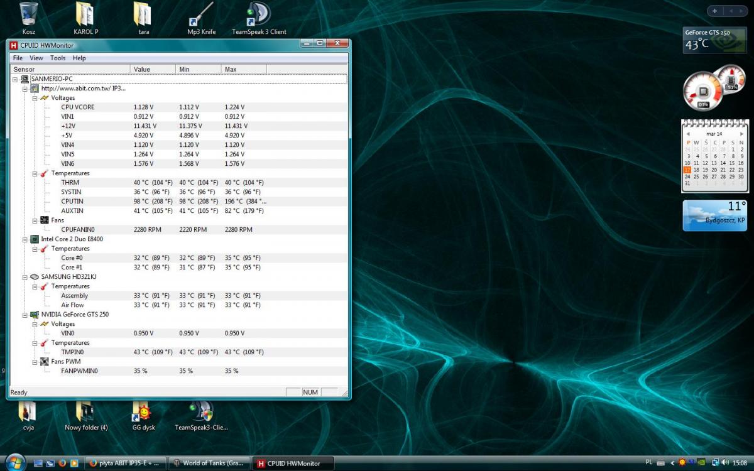Click the CPUID HWMonitor taskbar button
This screenshot has height=471, width=754.
(293, 463)
